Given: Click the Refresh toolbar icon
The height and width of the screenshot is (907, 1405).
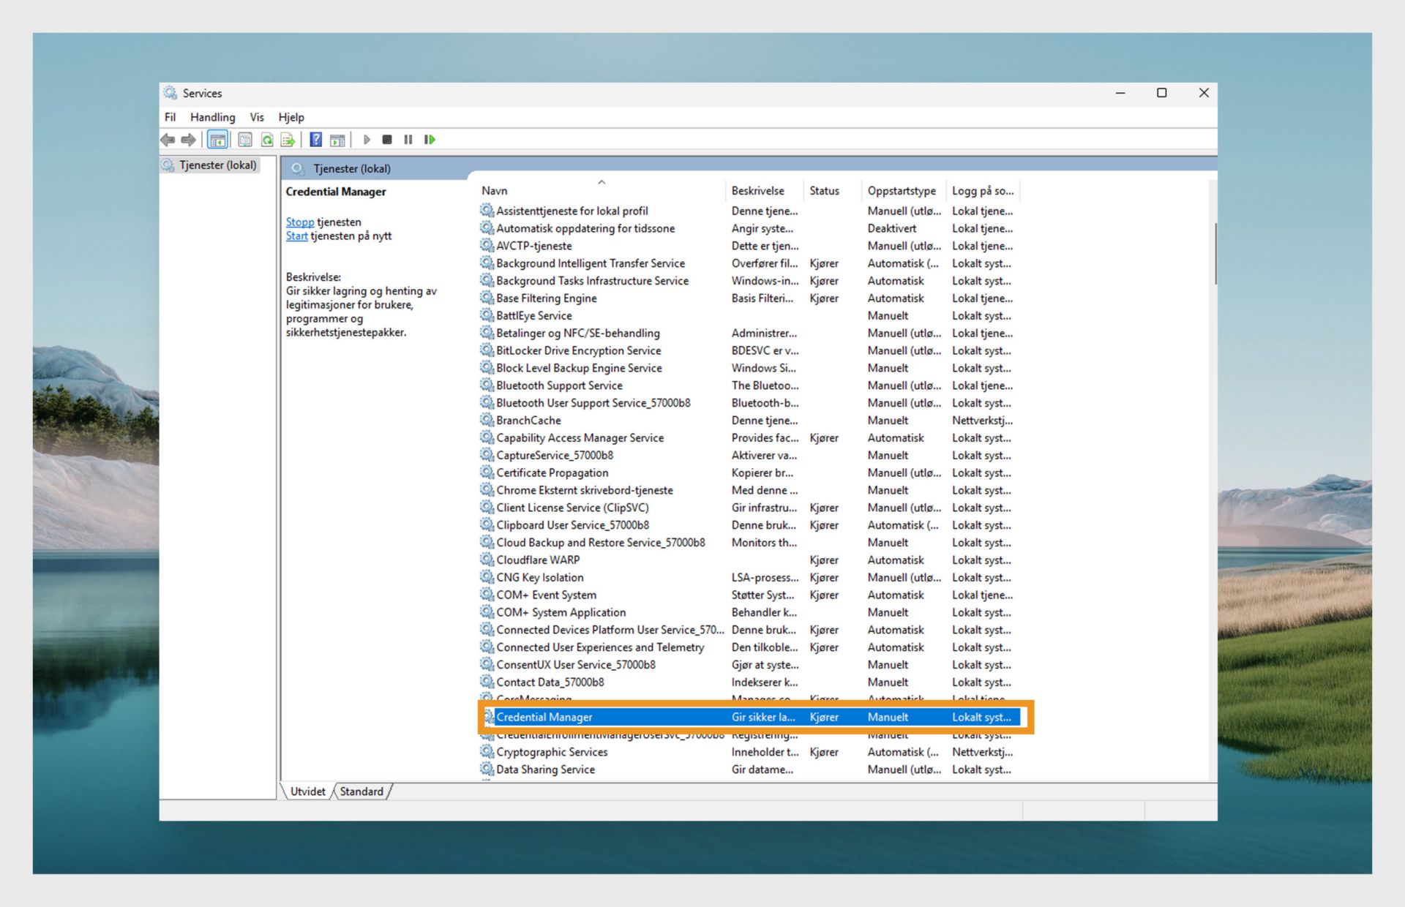Looking at the screenshot, I should point(267,140).
